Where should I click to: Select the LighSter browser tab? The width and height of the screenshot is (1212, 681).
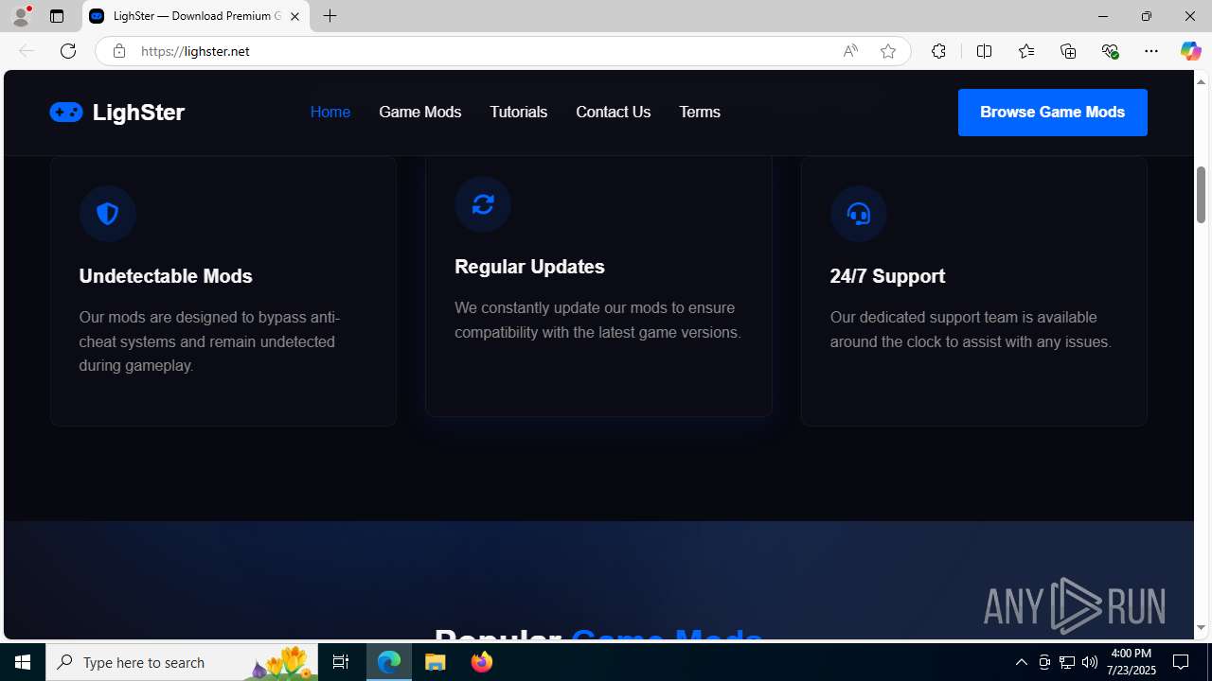pos(196,16)
